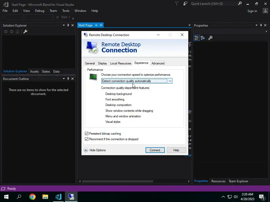The width and height of the screenshot is (270, 202).
Task: Toggle the Start Page tab pin icon
Action: (96, 25)
